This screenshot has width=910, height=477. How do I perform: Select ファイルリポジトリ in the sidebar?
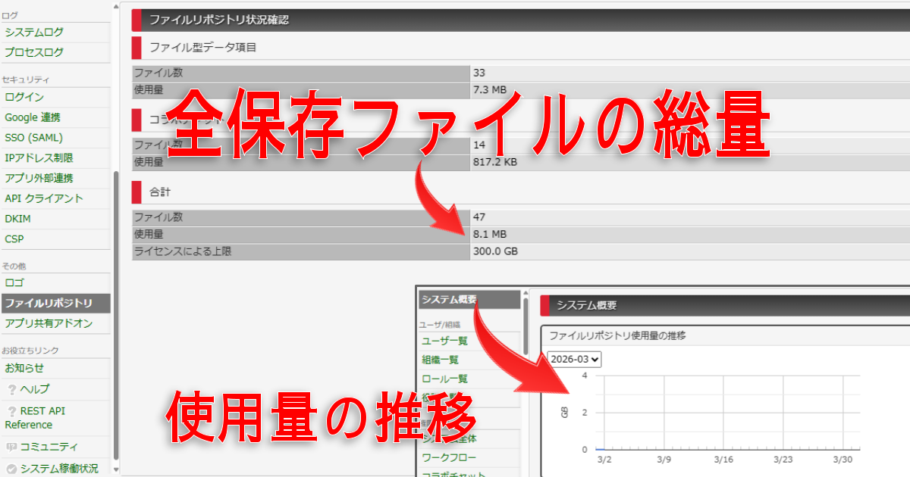(x=55, y=304)
